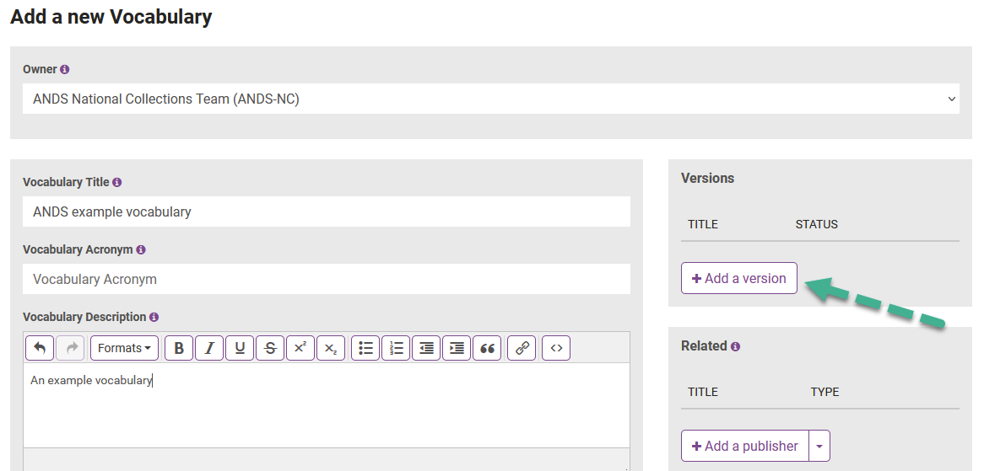Apply superscript formatting
This screenshot has height=471, width=984.
coord(300,348)
